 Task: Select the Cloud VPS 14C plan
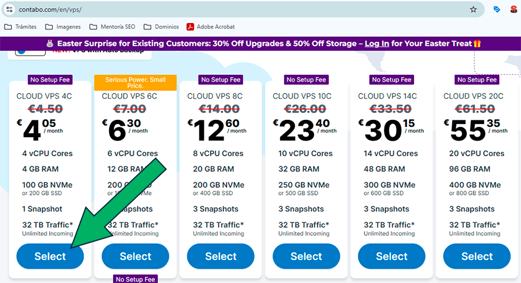tap(392, 256)
